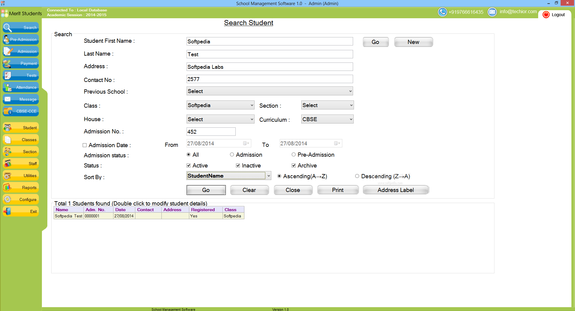Open the Admission sidebar icon
Viewport: 575px width, 311px height.
coord(8,51)
